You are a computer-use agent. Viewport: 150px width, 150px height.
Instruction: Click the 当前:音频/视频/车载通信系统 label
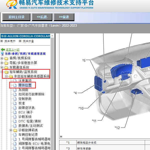25,54
